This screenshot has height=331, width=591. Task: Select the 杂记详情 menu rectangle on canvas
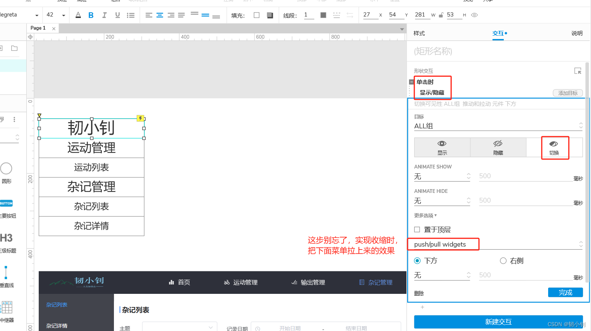click(x=91, y=226)
